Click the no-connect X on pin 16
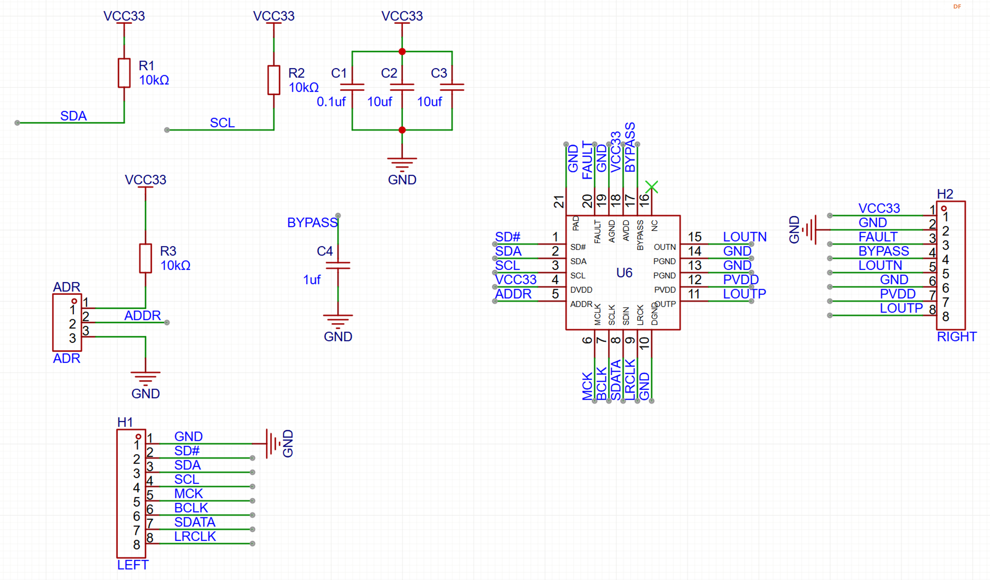 click(651, 187)
